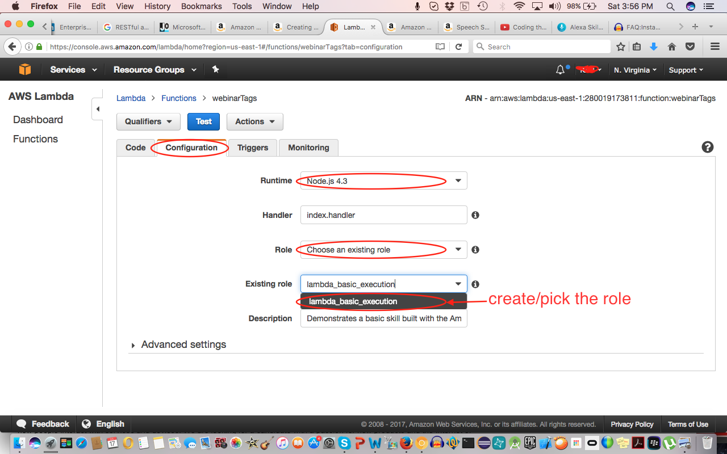Click the info icon beside Existing role

coord(475,284)
